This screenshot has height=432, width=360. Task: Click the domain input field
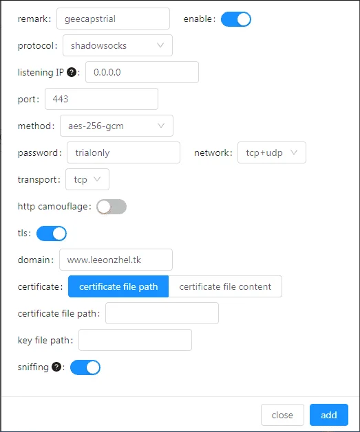coord(116,260)
